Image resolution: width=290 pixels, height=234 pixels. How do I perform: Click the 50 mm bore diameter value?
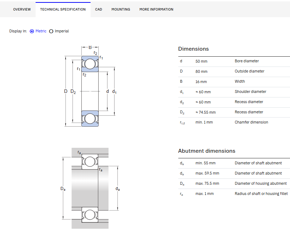point(202,61)
